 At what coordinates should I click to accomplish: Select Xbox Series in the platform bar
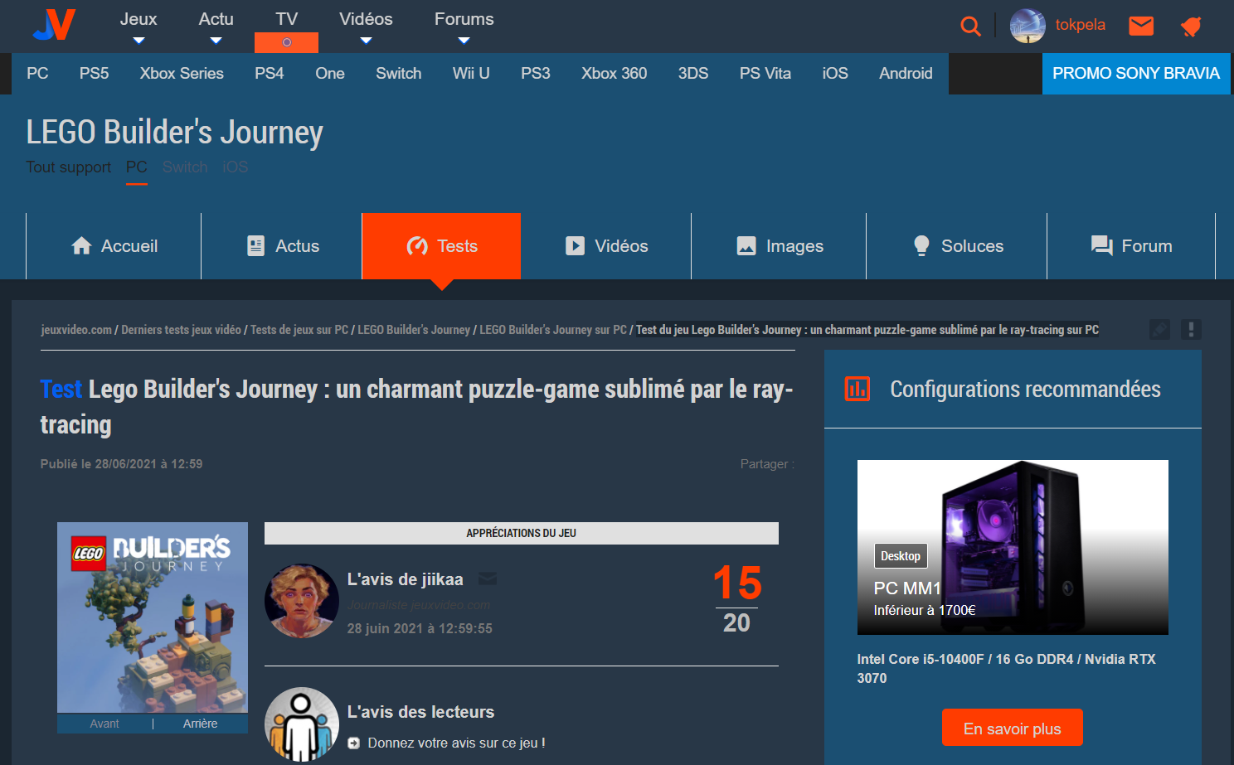182,74
